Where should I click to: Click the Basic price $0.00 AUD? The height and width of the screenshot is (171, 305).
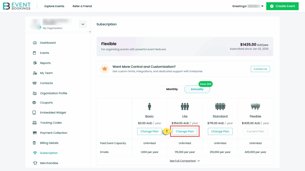(x=145, y=123)
